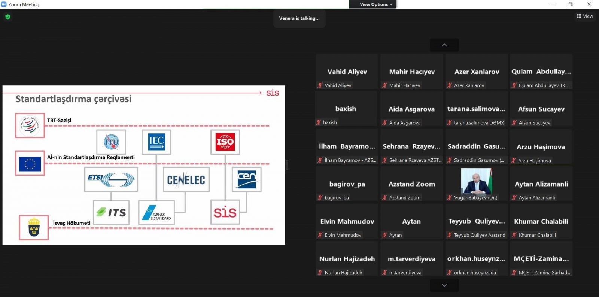Click the muted mic icon beside Azer Xanlarov
Viewport: 599px width, 297px height.
click(x=450, y=85)
